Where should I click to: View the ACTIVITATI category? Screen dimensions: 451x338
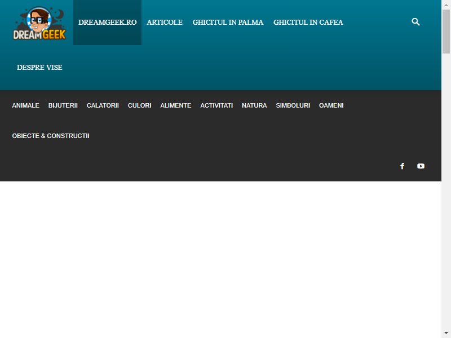coord(216,105)
